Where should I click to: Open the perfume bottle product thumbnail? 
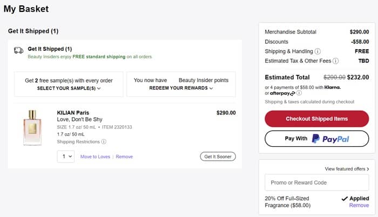point(33,128)
